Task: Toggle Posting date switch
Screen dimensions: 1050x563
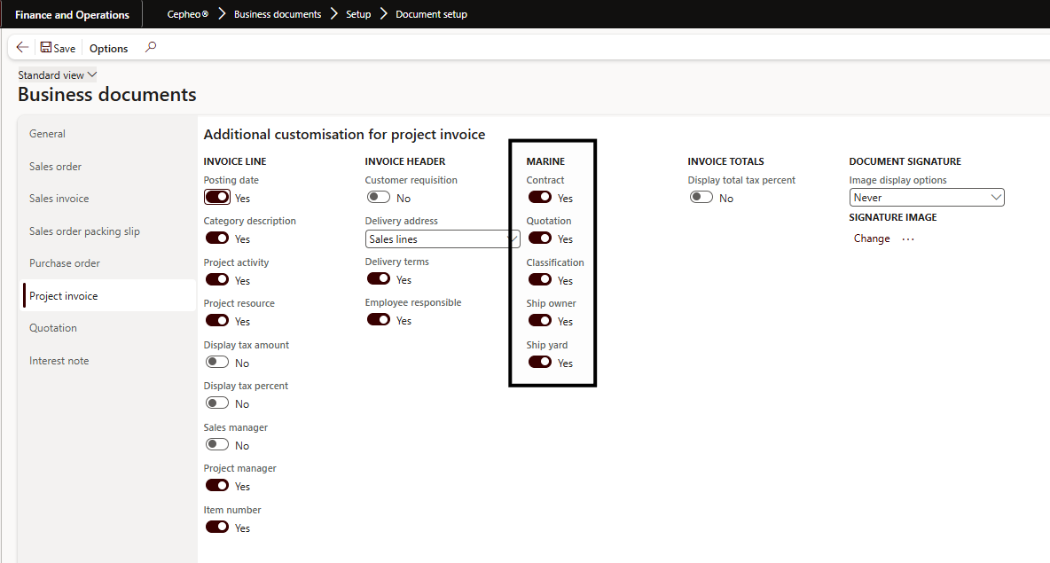Action: (x=217, y=198)
